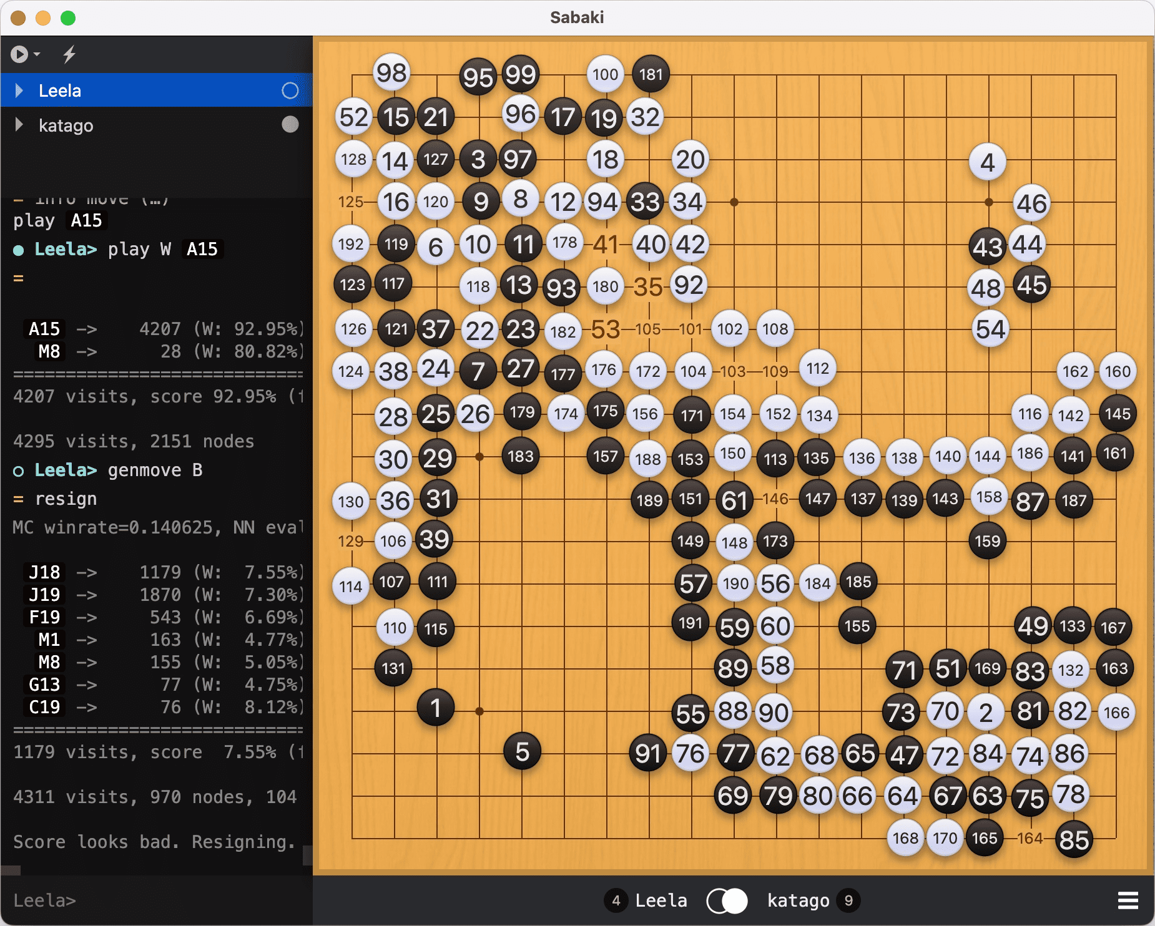Click Leela's capture count badge showing 4
Viewport: 1155px width, 926px height.
tap(616, 900)
